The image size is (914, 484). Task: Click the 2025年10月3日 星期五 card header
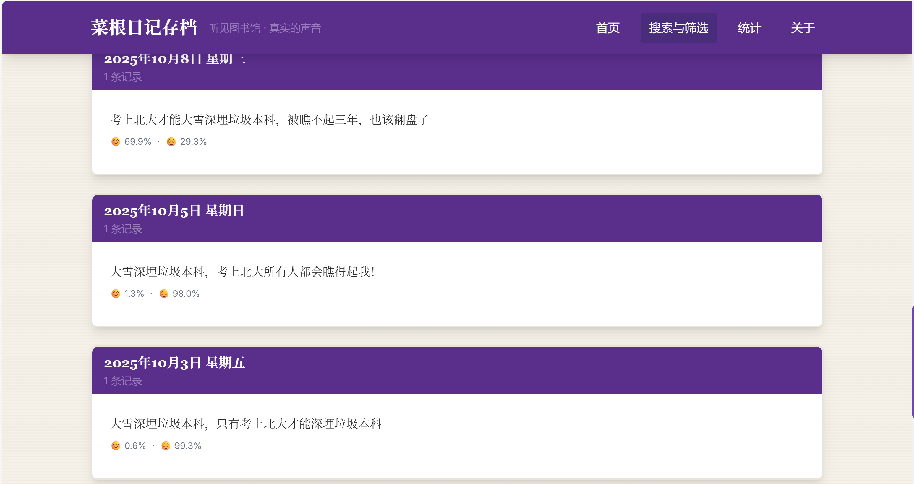tap(174, 363)
